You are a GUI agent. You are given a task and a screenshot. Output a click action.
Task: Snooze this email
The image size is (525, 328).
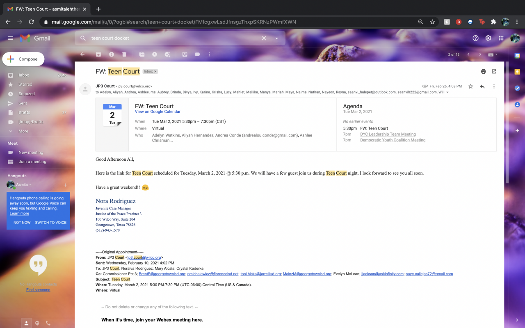tap(155, 54)
